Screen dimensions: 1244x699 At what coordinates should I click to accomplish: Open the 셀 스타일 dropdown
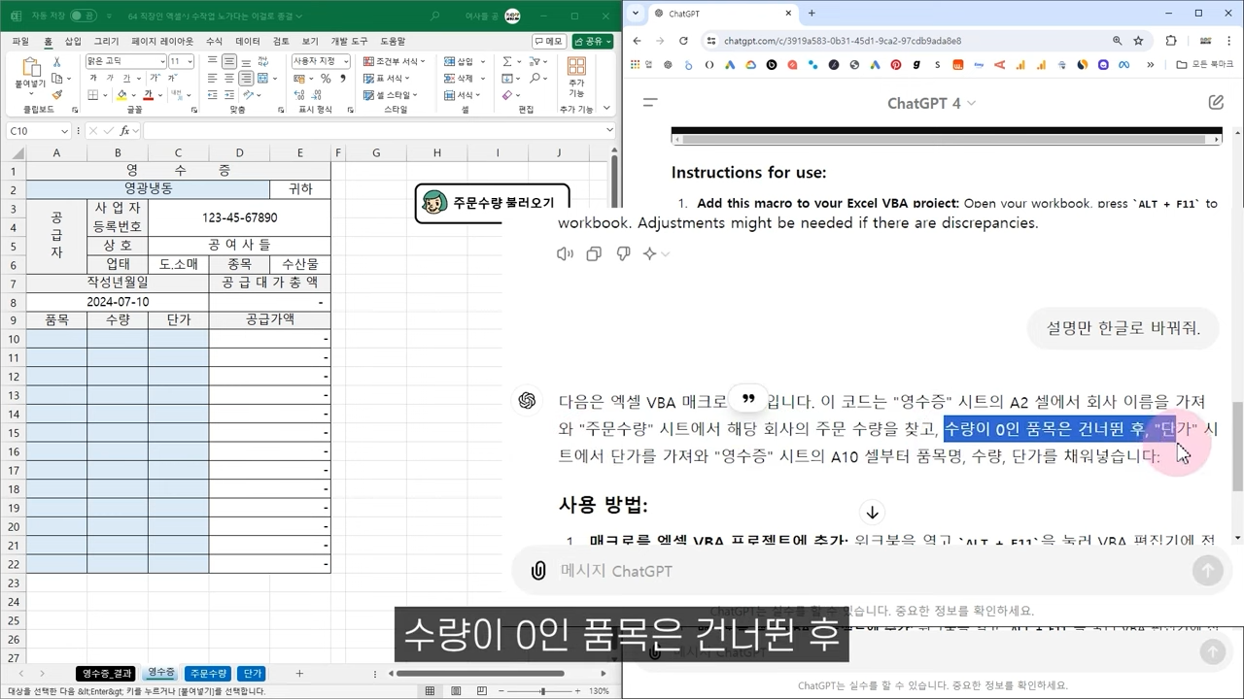coord(392,95)
